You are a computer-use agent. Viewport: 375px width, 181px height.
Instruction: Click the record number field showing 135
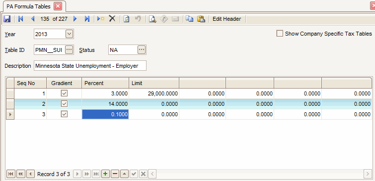[x=45, y=19]
